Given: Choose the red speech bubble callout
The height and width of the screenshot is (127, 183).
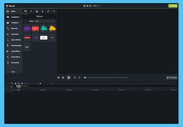Looking at the screenshot, I should 35,29.
